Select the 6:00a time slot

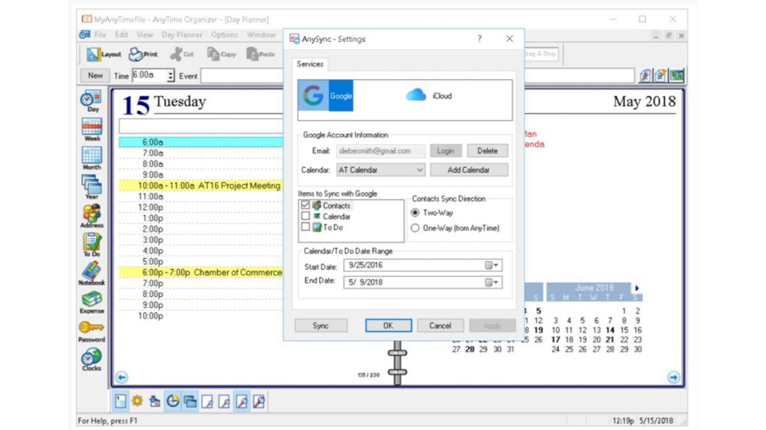click(x=201, y=143)
